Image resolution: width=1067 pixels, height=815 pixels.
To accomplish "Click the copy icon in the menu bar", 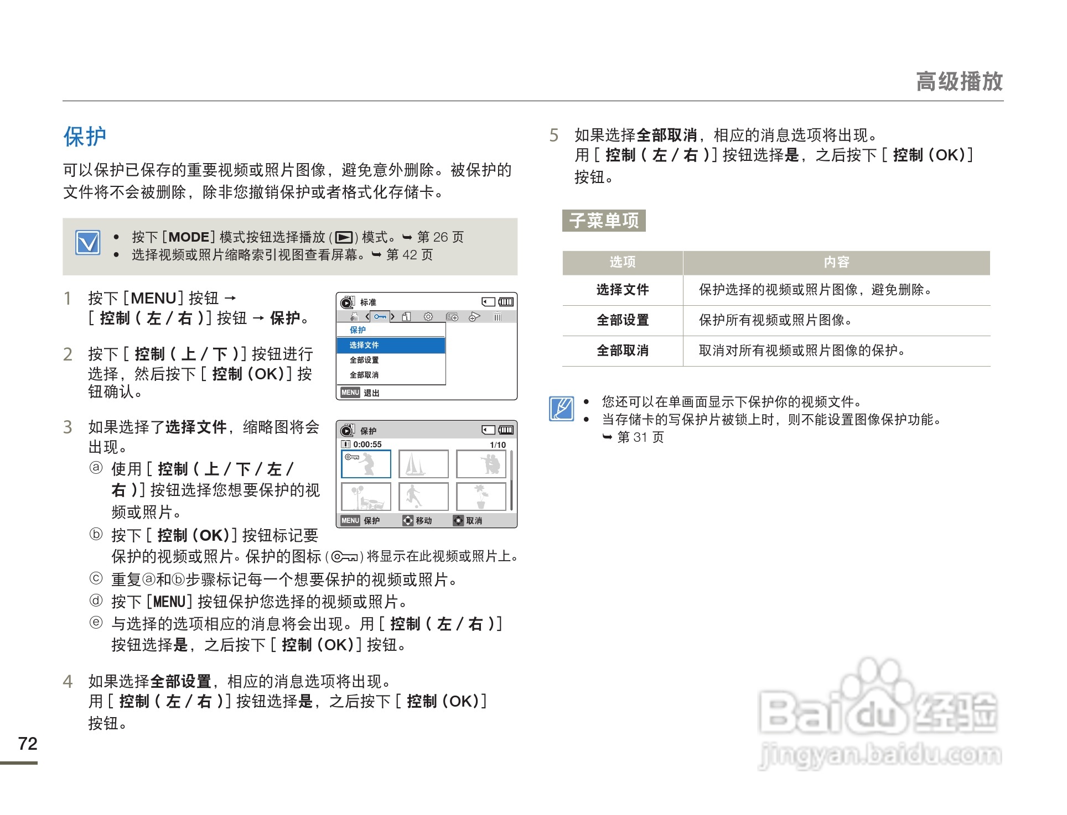I will click(452, 317).
